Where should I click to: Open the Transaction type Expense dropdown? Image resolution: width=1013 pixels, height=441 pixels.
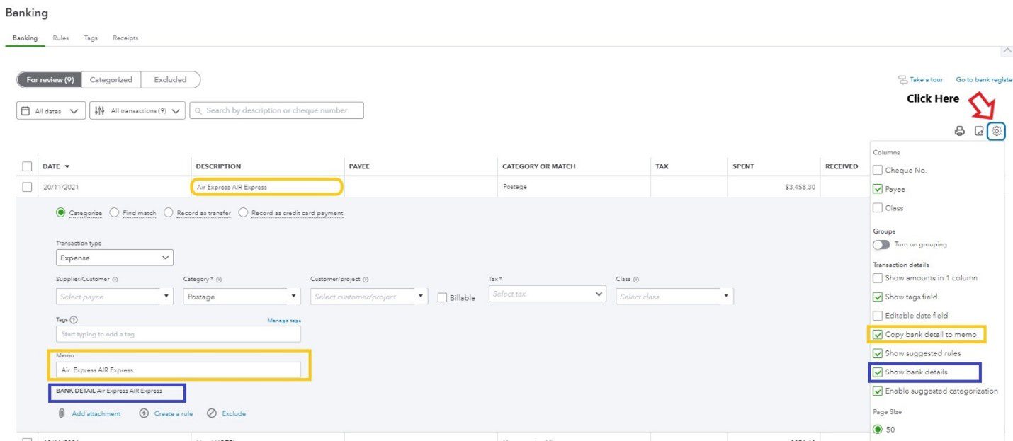(115, 258)
